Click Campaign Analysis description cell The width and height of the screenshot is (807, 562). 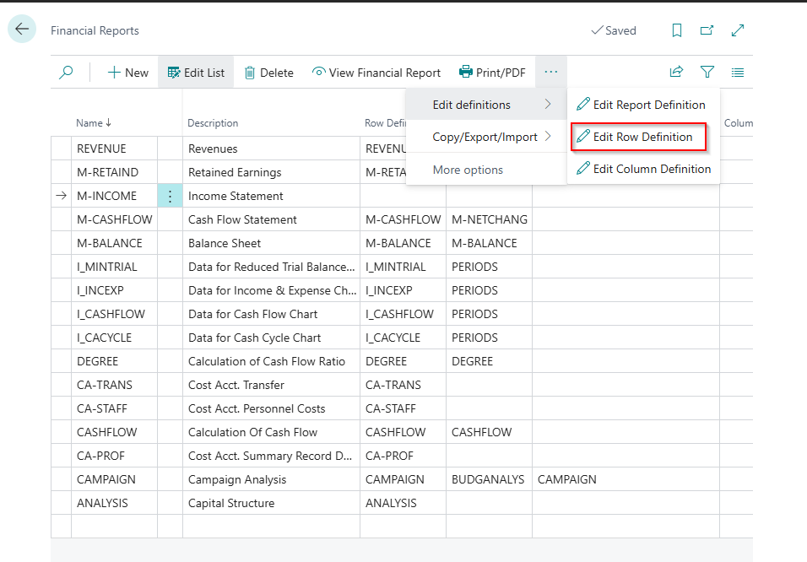click(x=271, y=480)
